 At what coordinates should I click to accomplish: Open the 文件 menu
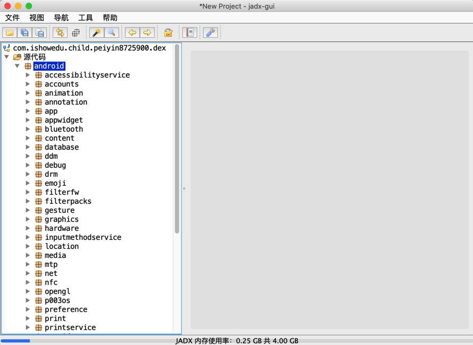click(12, 18)
